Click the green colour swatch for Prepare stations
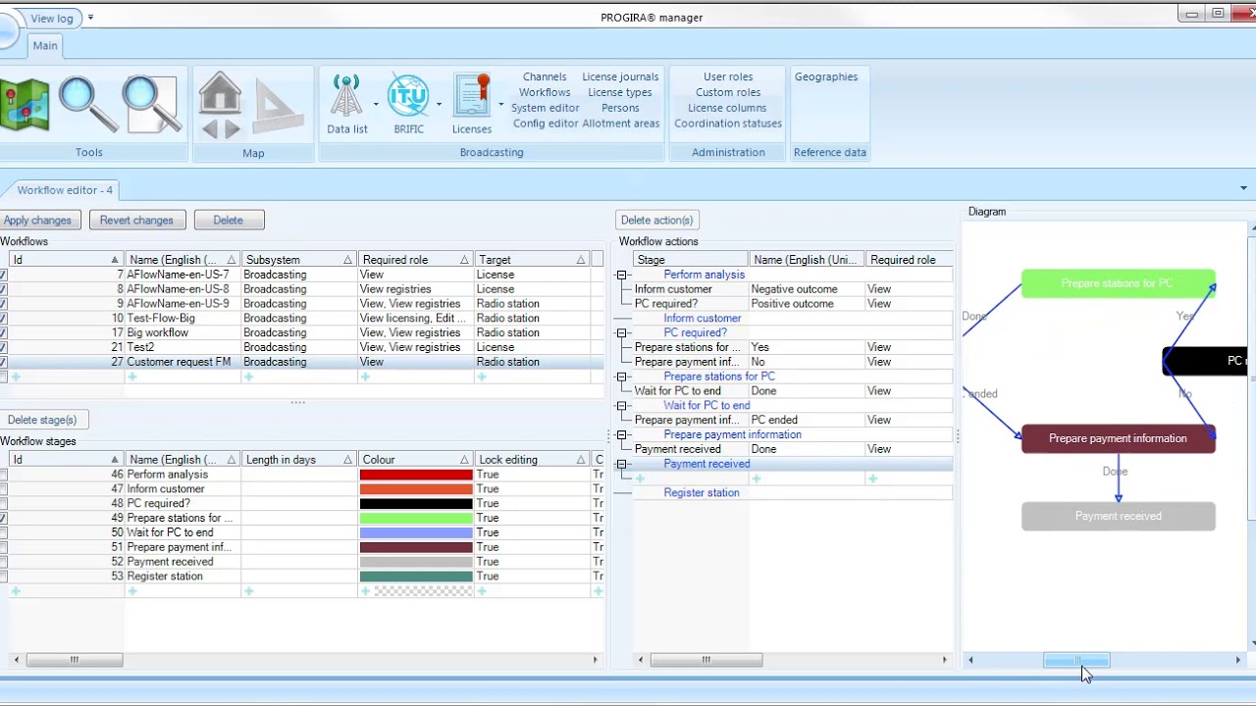The width and height of the screenshot is (1256, 706). (416, 518)
